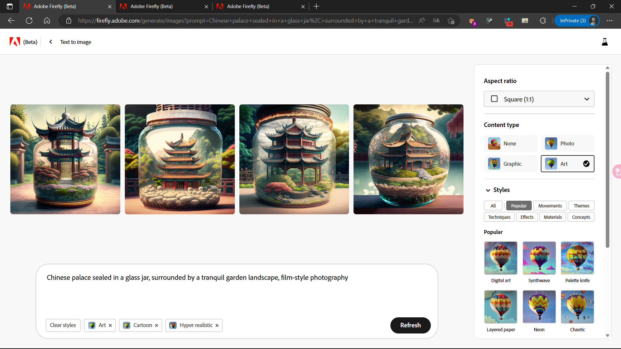The image size is (621, 349).
Task: Choose the Synthwave style thumbnail
Action: [539, 258]
